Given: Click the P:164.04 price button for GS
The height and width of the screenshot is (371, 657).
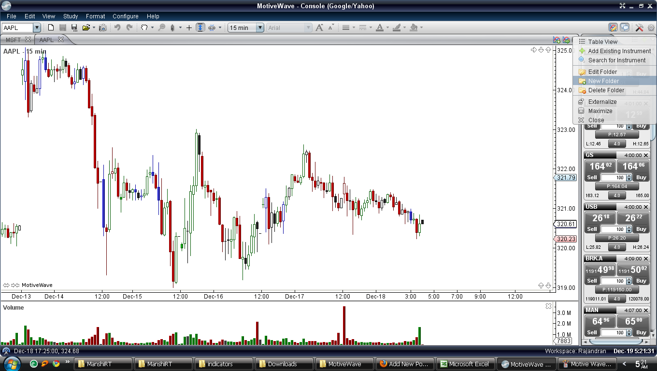Looking at the screenshot, I should point(617,186).
